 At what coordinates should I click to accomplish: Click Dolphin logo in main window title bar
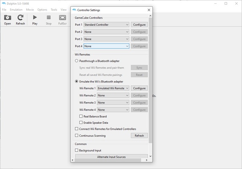point(4,3)
